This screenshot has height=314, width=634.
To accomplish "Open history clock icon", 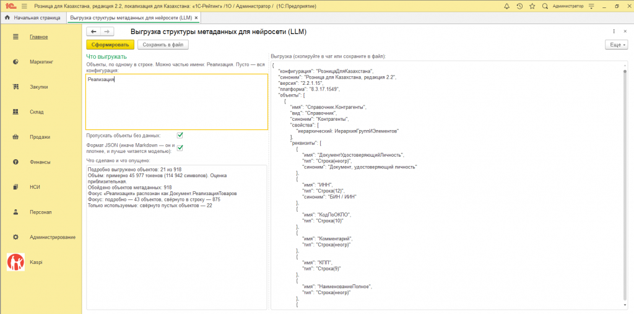I will (519, 6).
